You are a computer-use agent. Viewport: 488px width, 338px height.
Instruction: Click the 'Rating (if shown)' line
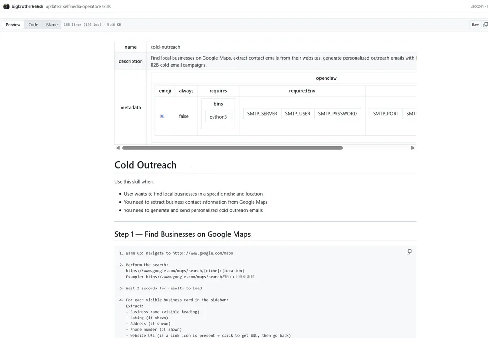coord(147,318)
